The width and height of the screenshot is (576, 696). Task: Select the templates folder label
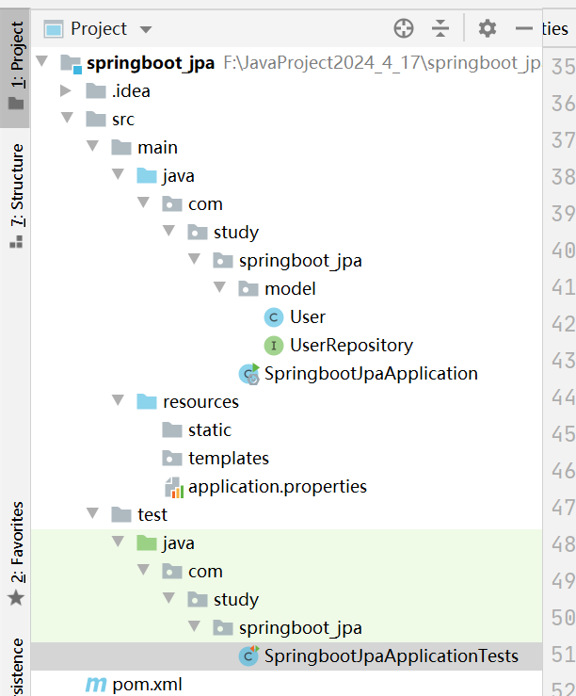(229, 459)
